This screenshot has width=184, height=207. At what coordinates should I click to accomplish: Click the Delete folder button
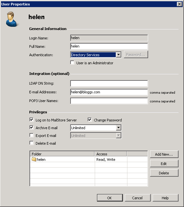(x=164, y=173)
